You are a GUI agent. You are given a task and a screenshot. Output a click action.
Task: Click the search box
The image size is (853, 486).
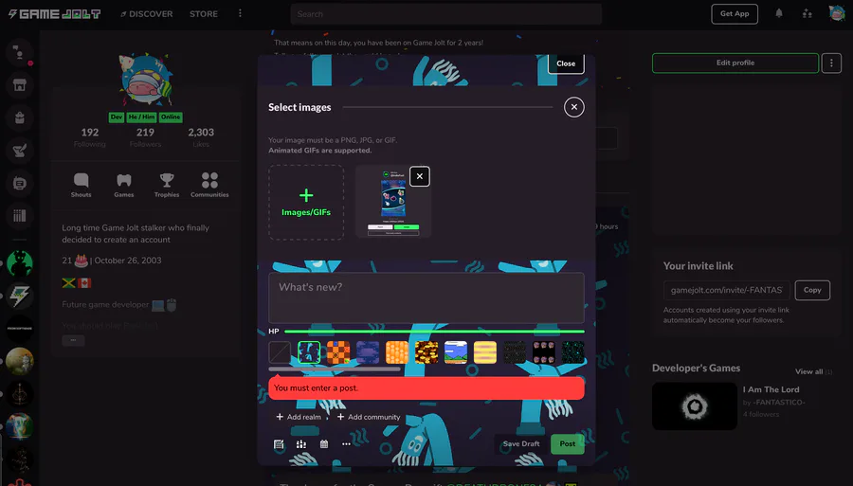(x=446, y=14)
